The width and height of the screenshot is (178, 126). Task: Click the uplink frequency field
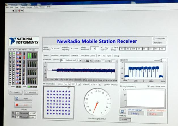tap(55, 48)
